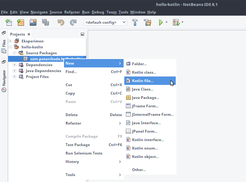246x182 pixels.
Task: Open Tools submenu in context menu
Action: [94, 175]
